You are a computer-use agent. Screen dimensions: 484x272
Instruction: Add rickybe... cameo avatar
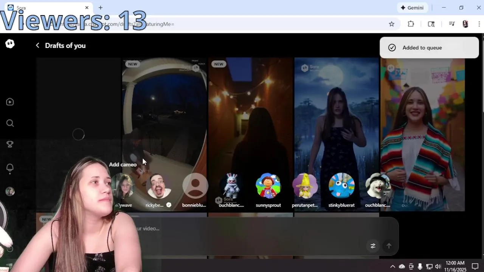(x=158, y=186)
